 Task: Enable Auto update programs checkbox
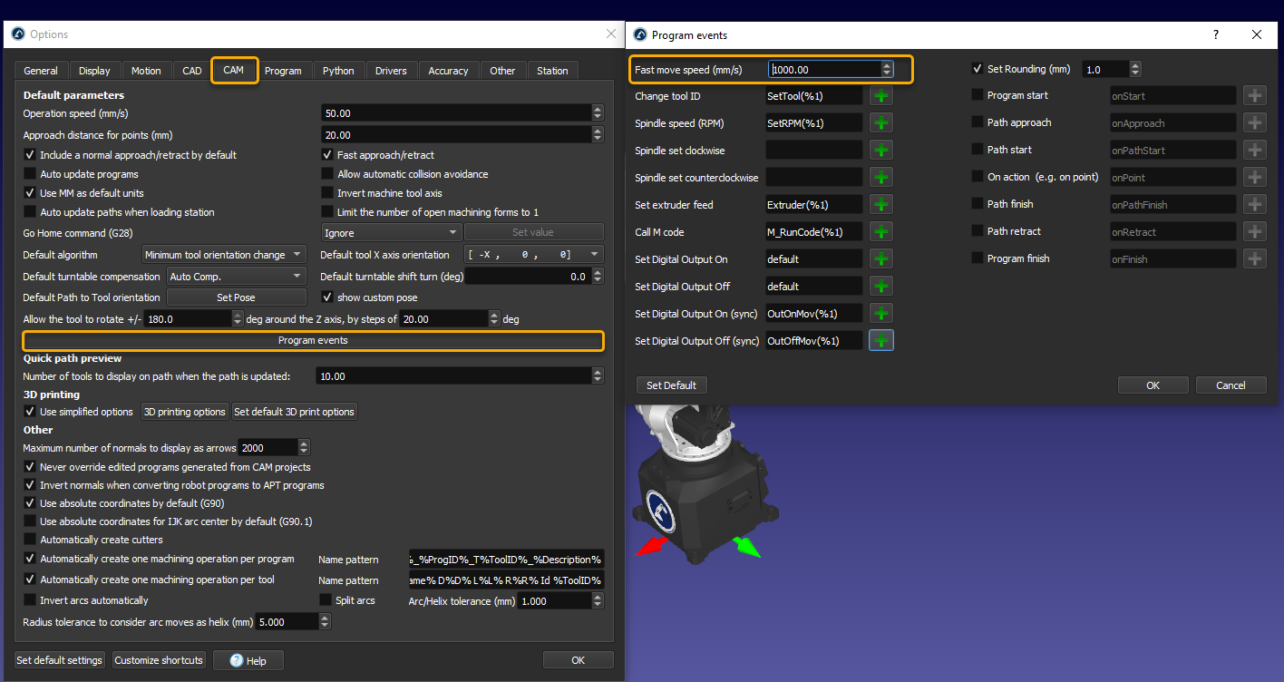click(x=31, y=174)
